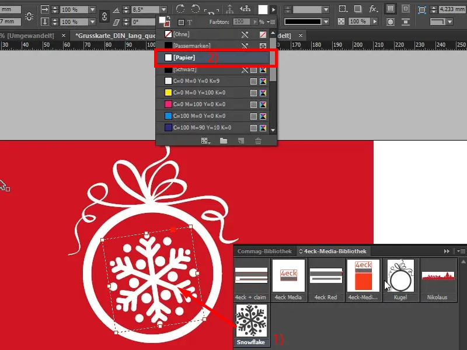Screen dimensions: 467x350
Task: Click the shear angle icon beside 0°
Action: tap(116, 22)
